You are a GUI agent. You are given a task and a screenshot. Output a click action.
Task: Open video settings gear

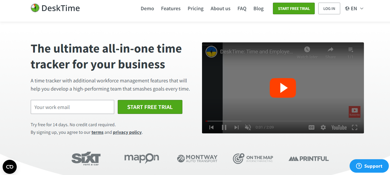323,127
